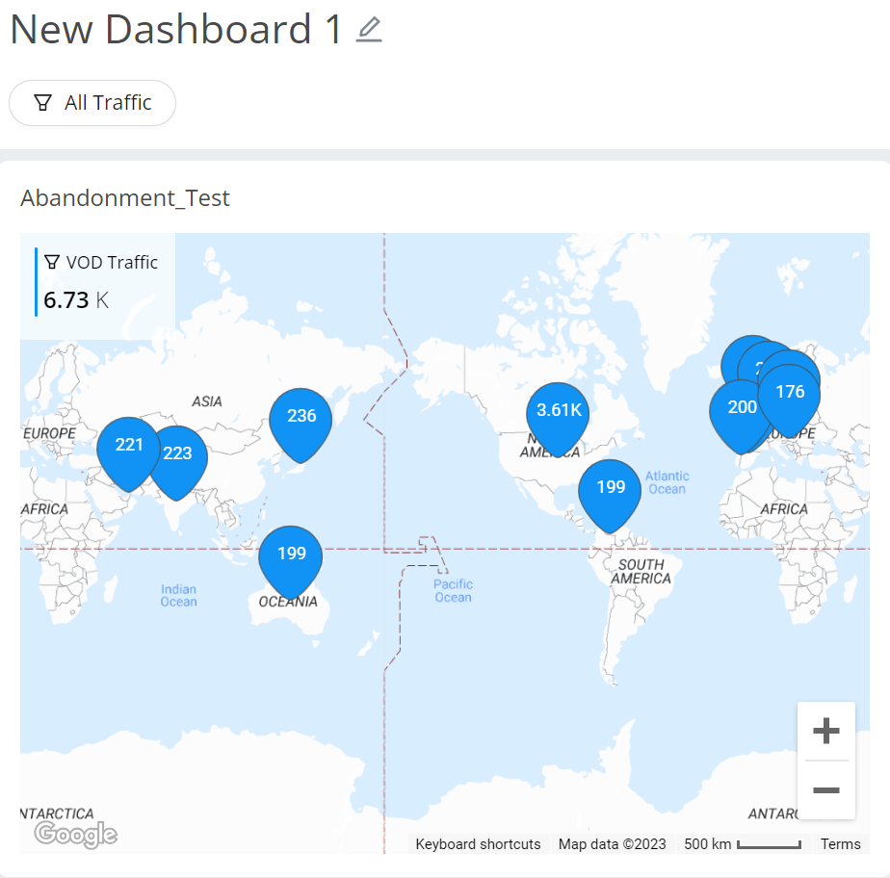Open the 3.61K North America marker

point(559,412)
